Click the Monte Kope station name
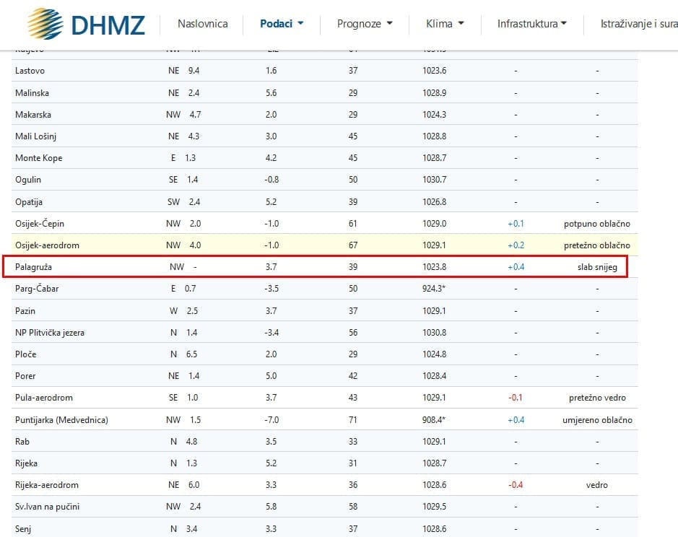678x537 pixels. point(38,158)
